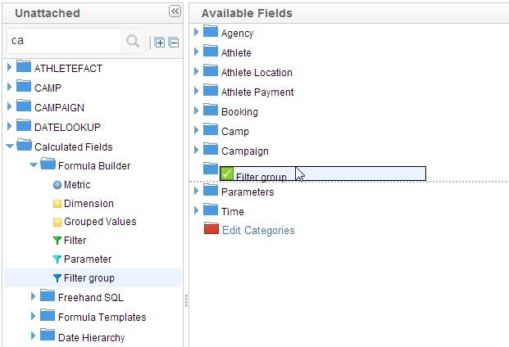
Task: Select the Athlete category label
Action: (x=236, y=53)
